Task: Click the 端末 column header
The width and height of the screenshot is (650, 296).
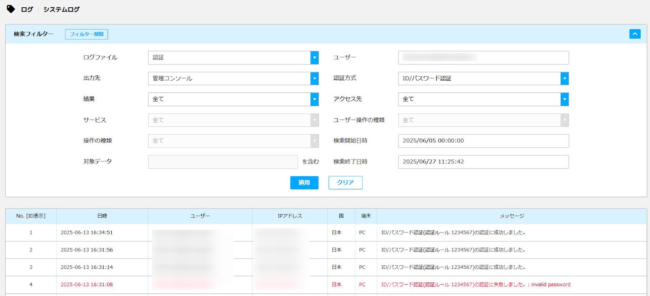Action: click(x=366, y=216)
